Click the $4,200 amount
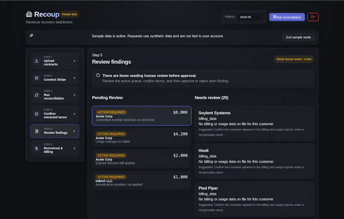Viewport: 344px width, 219px height. (180, 134)
